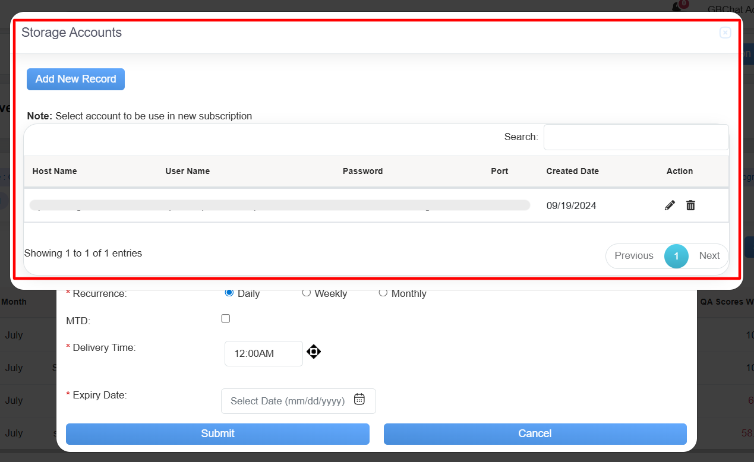Click the notification bell icon
The height and width of the screenshot is (462, 754).
click(x=677, y=7)
